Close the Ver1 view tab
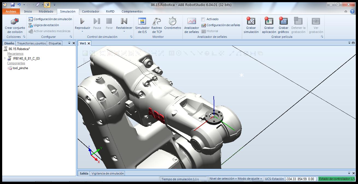Image resolution: width=358 pixels, height=184 pixels. [89, 43]
